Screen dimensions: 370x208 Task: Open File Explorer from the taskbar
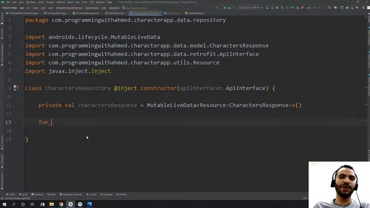[x=51, y=204]
